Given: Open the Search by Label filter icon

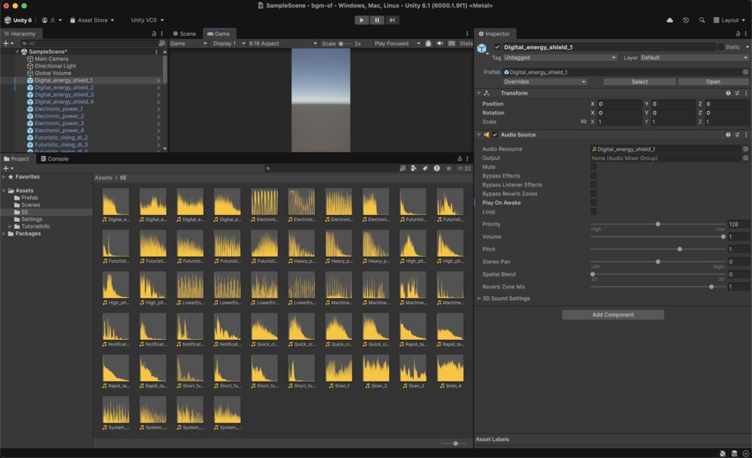Looking at the screenshot, I should click(x=425, y=168).
